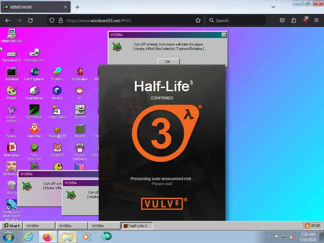The height and width of the screenshot is (243, 324).
Task: Click the VULVE logo in Half-Life 3 window
Action: click(x=162, y=204)
